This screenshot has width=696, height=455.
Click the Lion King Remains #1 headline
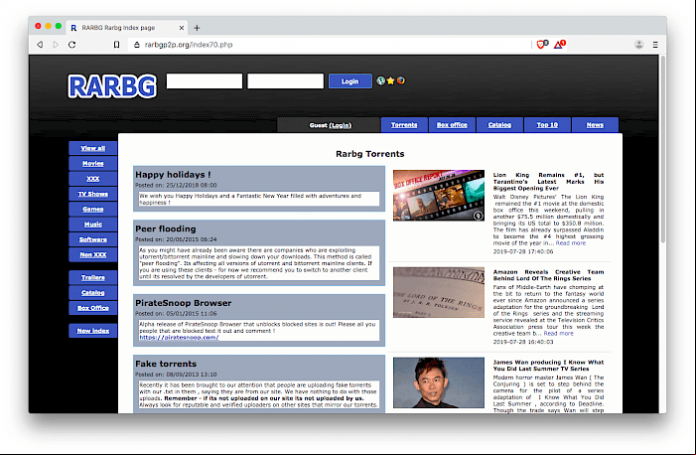coord(549,181)
